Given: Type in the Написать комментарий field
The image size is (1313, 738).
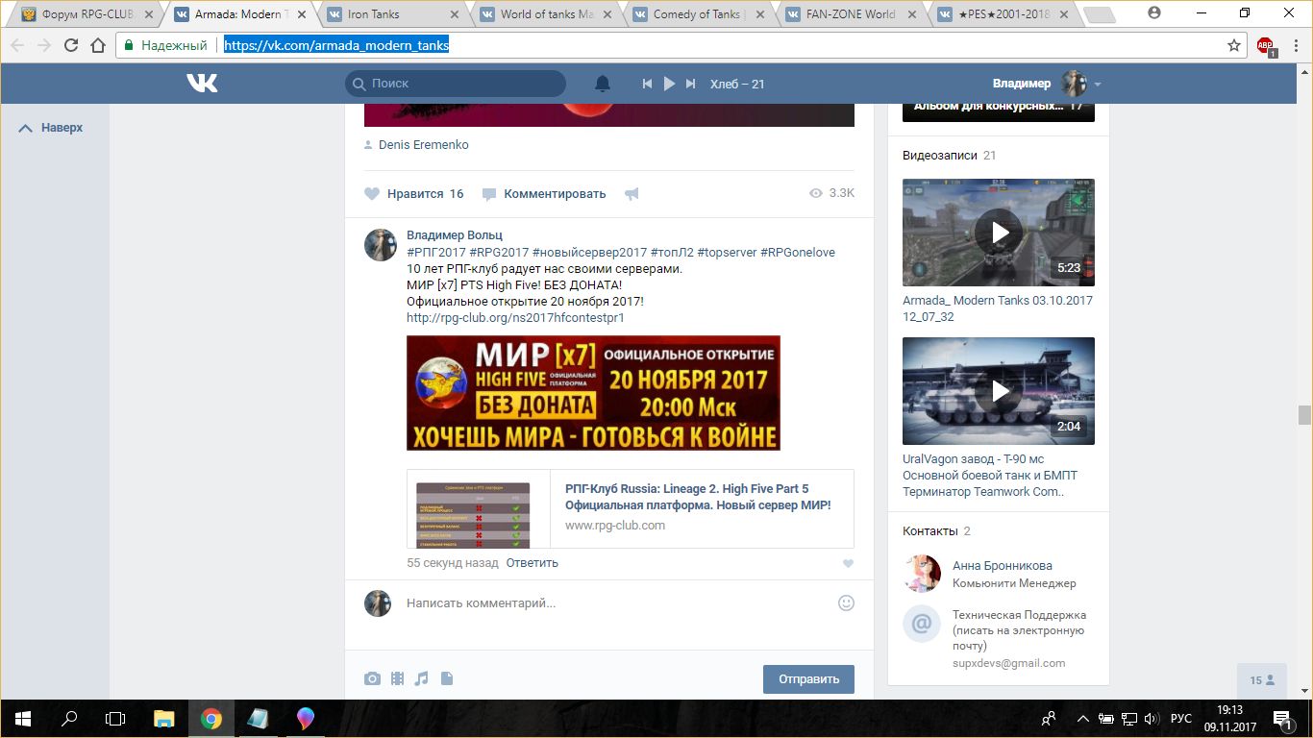Looking at the screenshot, I should coord(615,603).
